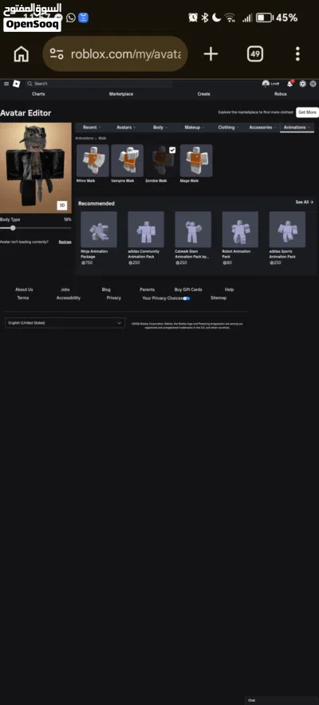Open the English (United States) language dropdown
This screenshot has width=319, height=705.
(x=65, y=323)
